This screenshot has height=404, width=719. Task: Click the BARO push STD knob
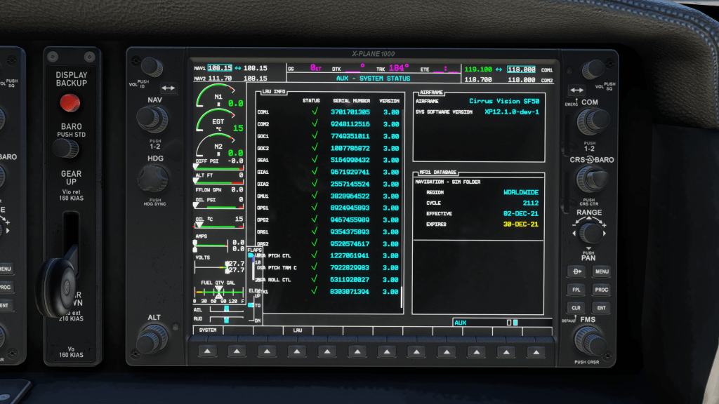click(65, 149)
